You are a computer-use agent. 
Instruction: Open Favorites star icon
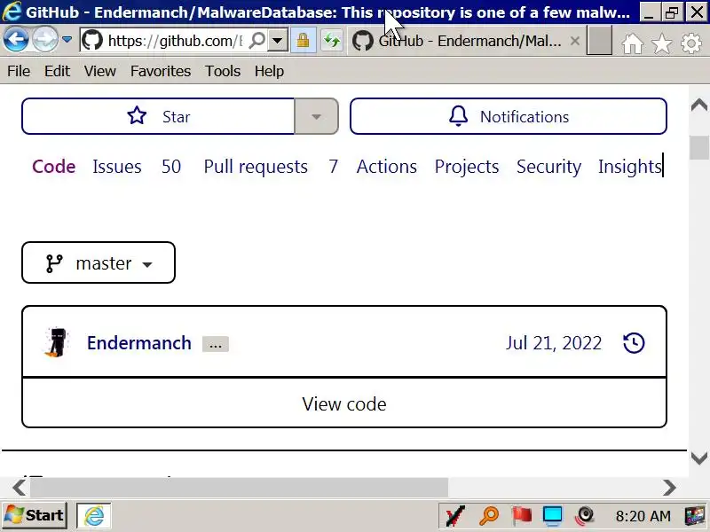pyautogui.click(x=661, y=43)
